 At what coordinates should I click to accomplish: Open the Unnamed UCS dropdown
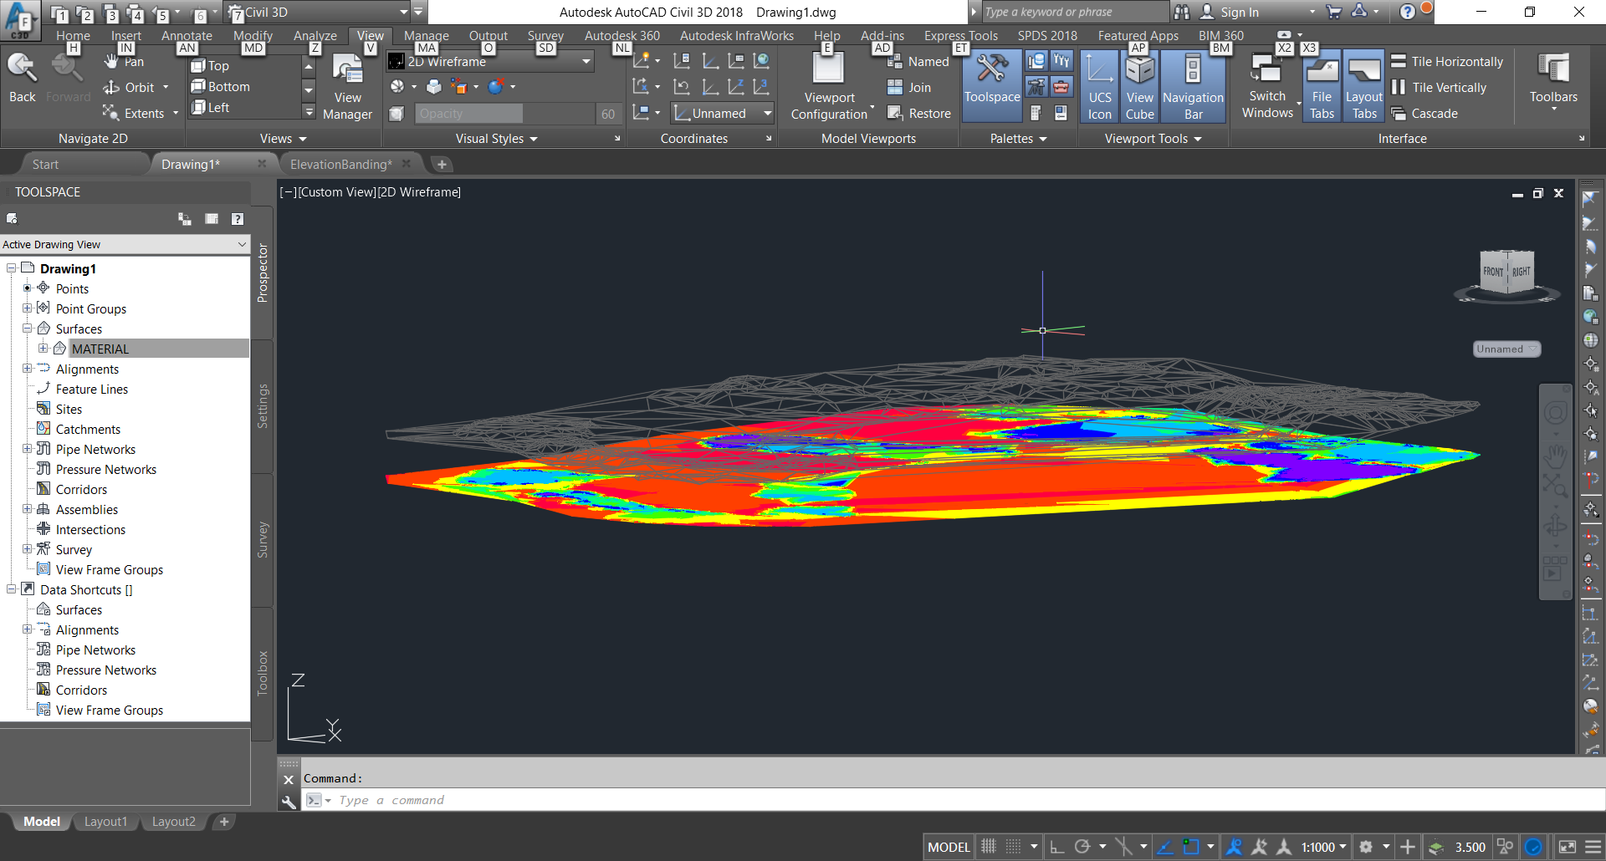[x=768, y=113]
